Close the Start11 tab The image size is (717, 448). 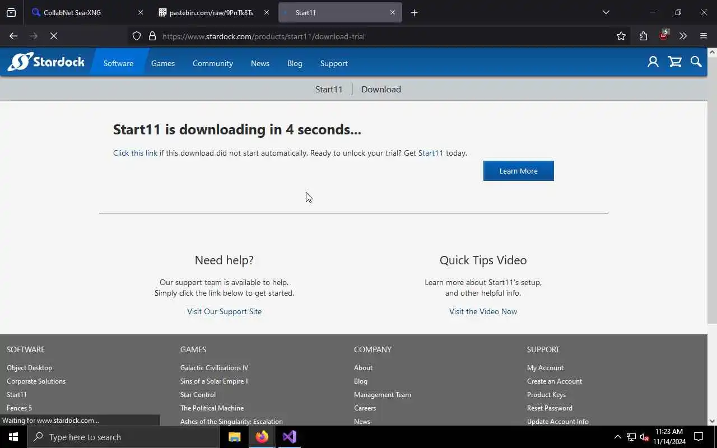click(393, 12)
